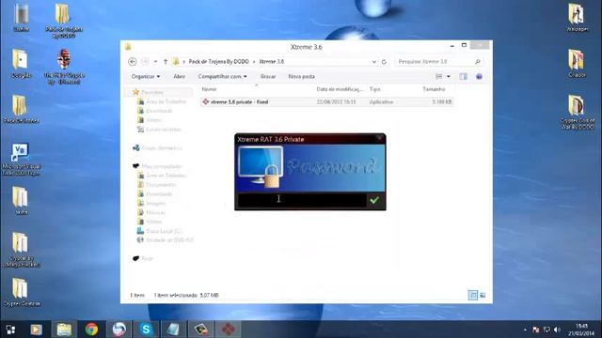Switch to details view in status bar
This screenshot has height=338, width=602.
(x=472, y=295)
